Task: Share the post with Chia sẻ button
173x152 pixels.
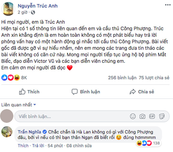Action: 142,92
